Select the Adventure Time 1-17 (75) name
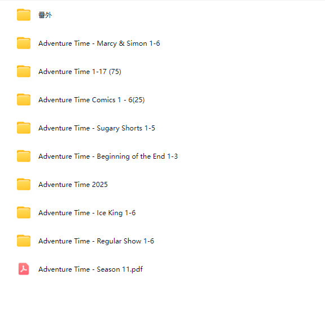Viewport: 325px width, 318px height. (80, 72)
